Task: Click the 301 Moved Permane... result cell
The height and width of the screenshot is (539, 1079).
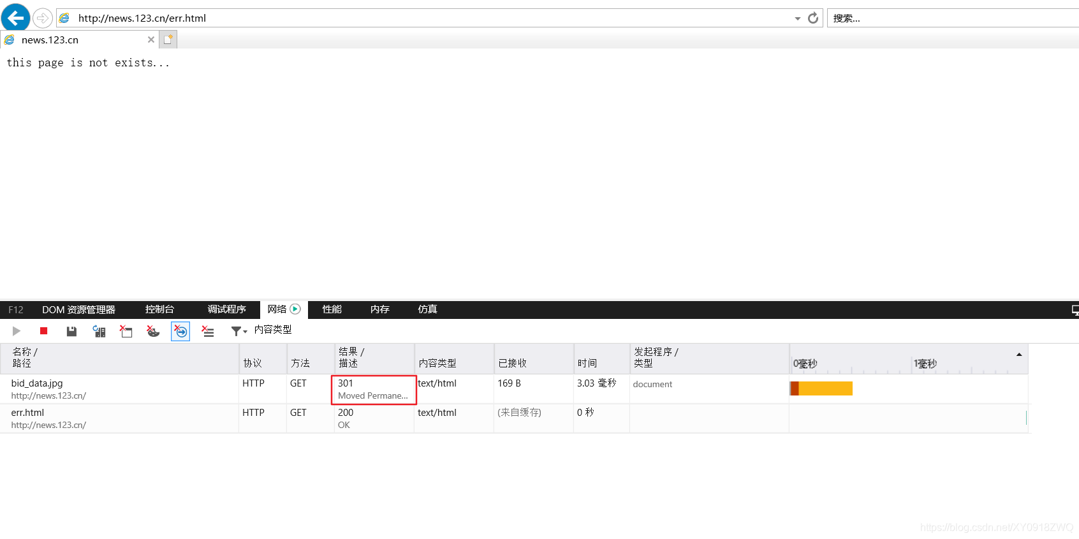Action: tap(374, 389)
